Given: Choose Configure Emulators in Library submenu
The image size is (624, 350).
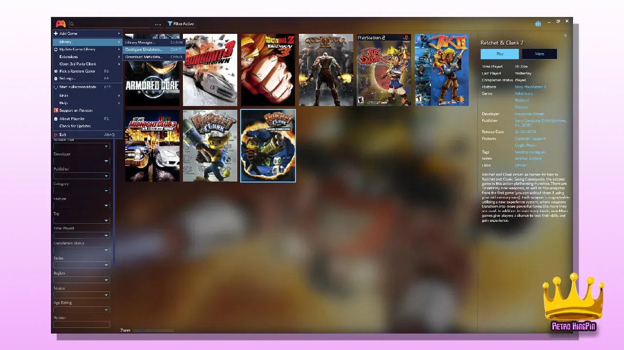Looking at the screenshot, I should click(x=154, y=49).
